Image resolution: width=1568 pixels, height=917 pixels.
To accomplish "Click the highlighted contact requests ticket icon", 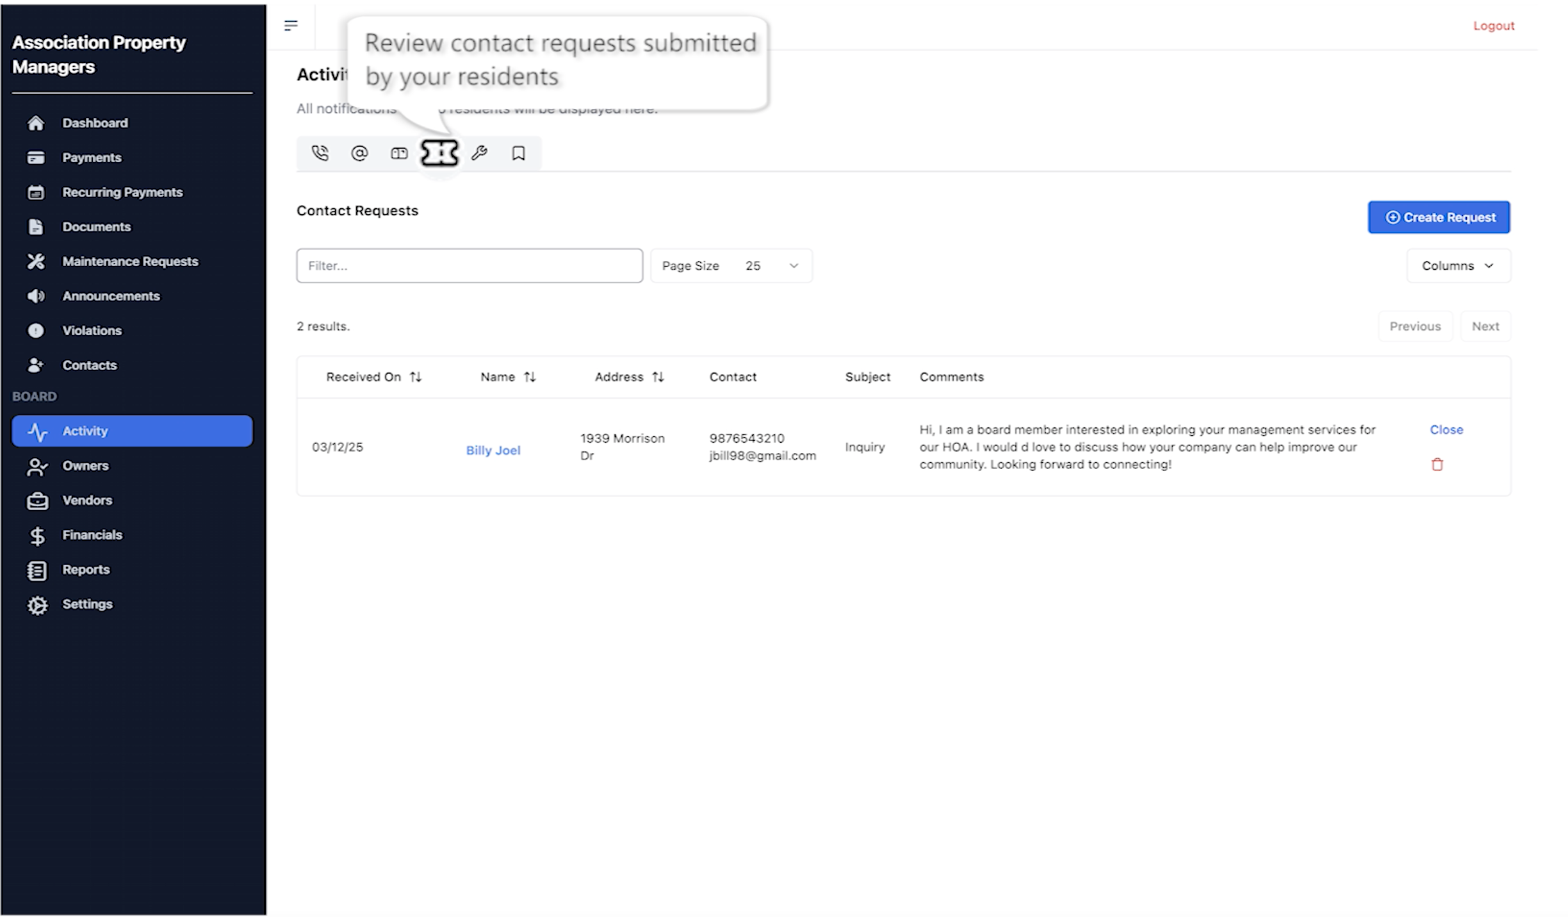I will pyautogui.click(x=439, y=153).
